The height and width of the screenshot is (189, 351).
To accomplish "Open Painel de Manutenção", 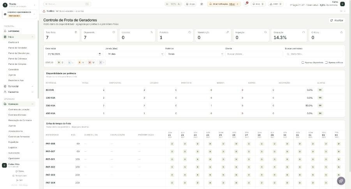I will [19, 53].
